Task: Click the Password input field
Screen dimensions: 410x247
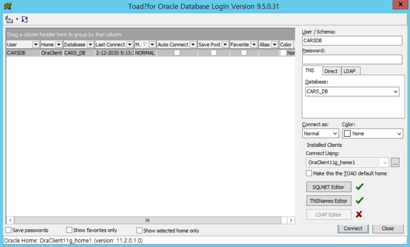Action: coord(352,59)
